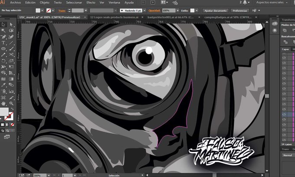Enable Draw Behind mode
The width and height of the screenshot is (295, 177).
(x=7, y=131)
